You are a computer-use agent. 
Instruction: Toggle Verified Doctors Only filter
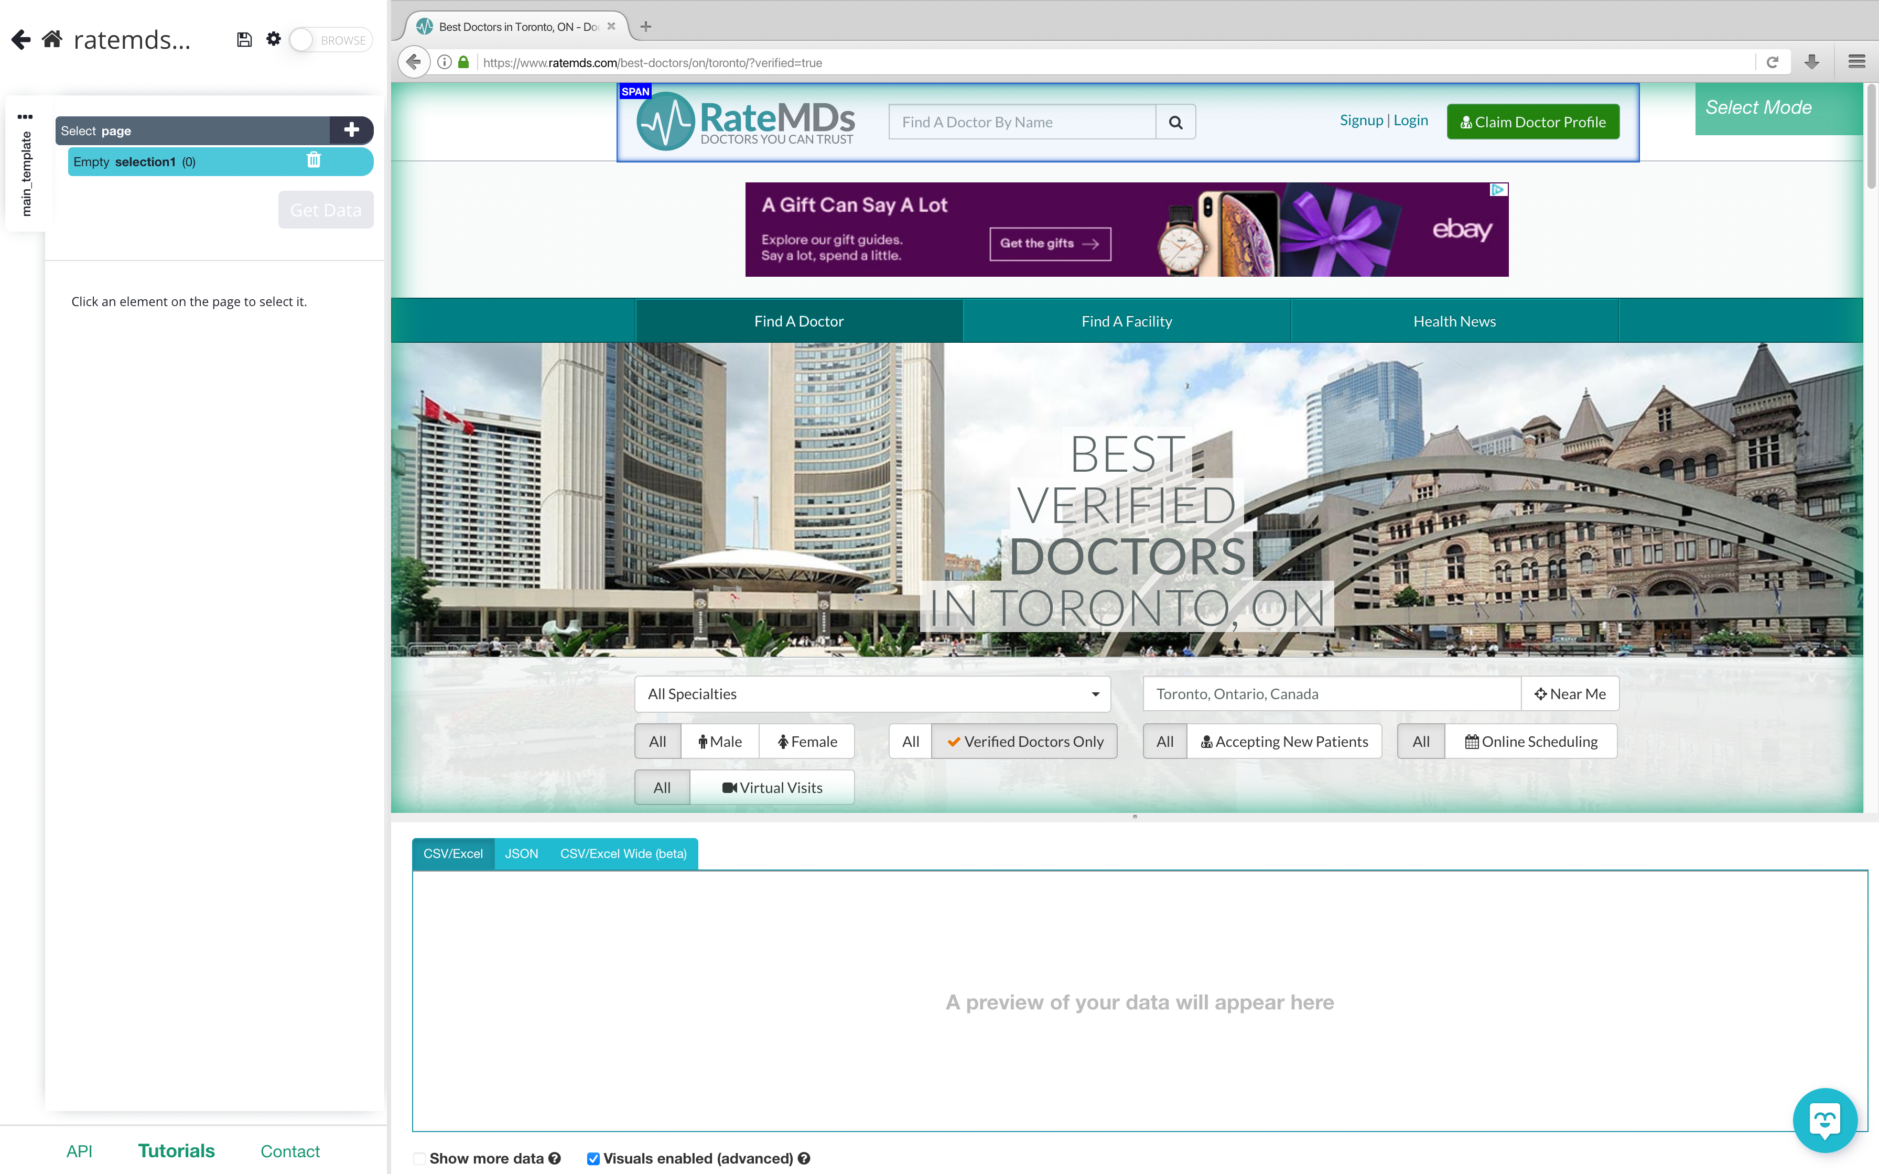click(1024, 742)
